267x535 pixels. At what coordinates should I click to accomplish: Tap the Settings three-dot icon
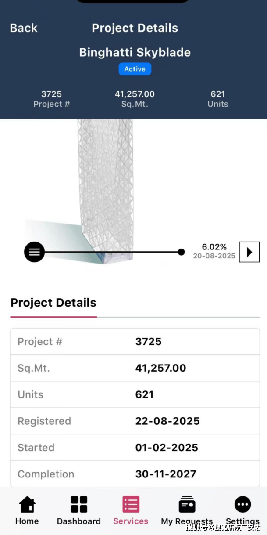click(242, 505)
